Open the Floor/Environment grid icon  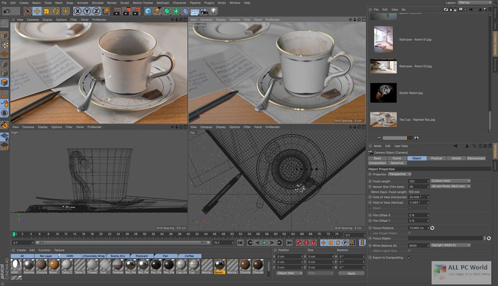click(x=195, y=11)
